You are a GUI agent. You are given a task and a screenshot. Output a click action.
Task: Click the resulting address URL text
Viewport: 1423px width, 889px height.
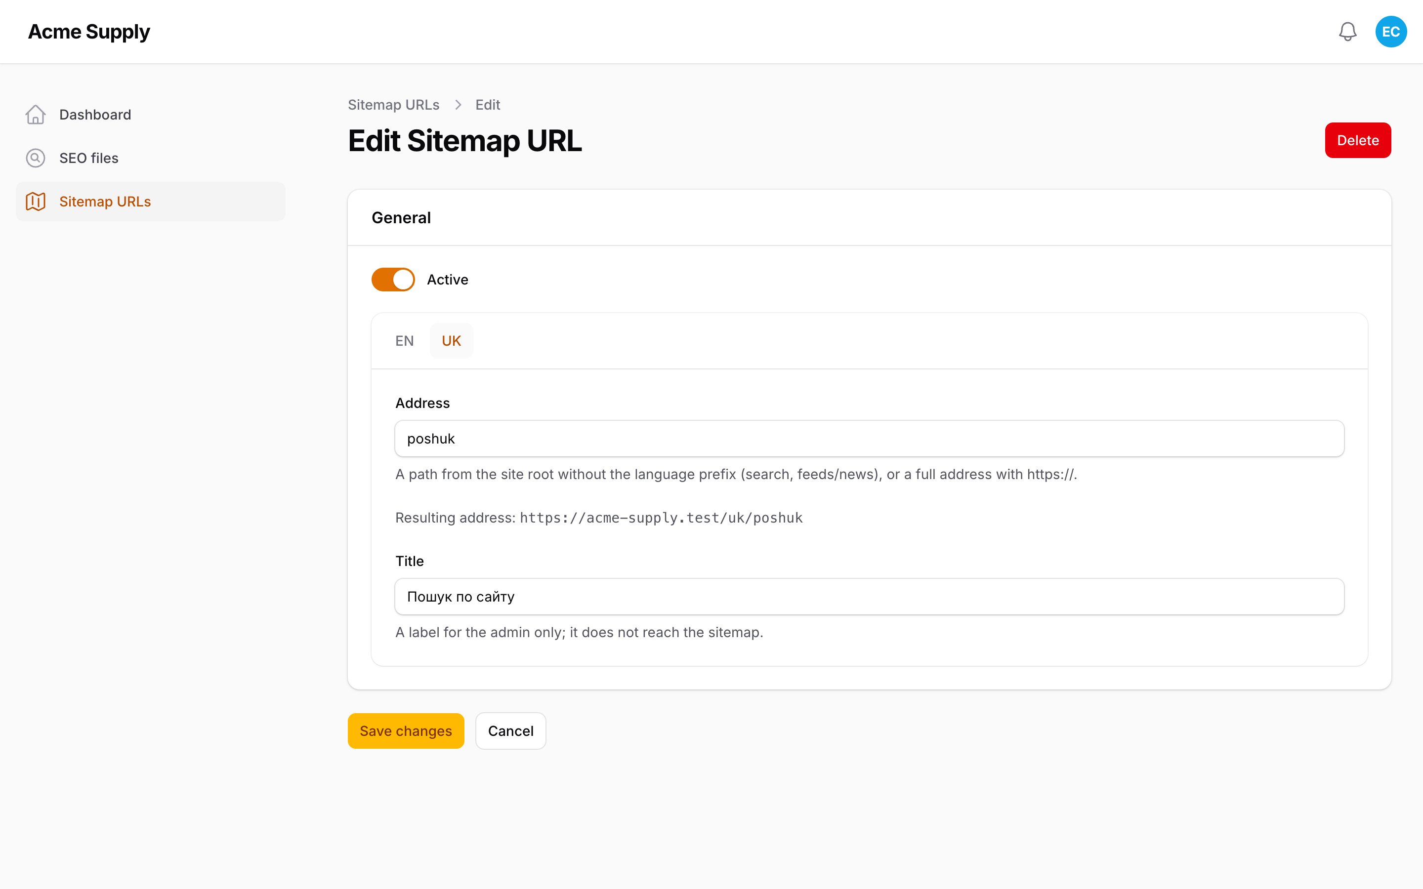point(661,518)
